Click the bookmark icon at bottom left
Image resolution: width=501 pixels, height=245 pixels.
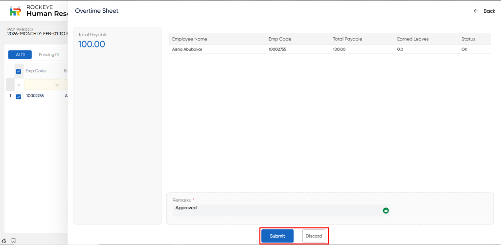14,241
